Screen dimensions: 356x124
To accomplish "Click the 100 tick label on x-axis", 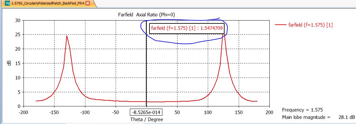I will tap(208, 112).
